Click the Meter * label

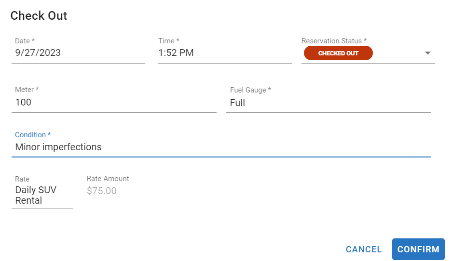pos(27,90)
